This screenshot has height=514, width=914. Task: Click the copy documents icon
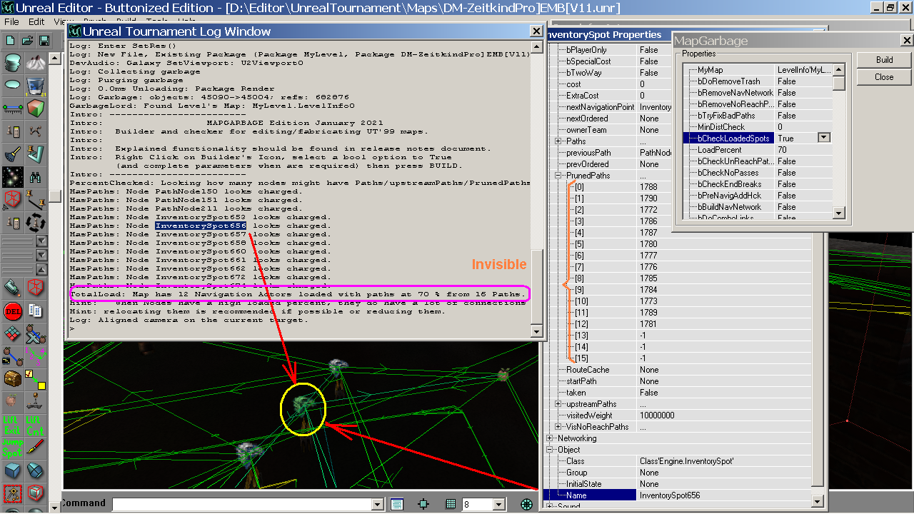35,311
